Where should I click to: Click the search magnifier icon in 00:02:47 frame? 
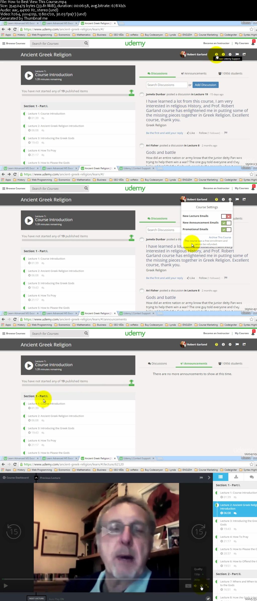click(86, 188)
